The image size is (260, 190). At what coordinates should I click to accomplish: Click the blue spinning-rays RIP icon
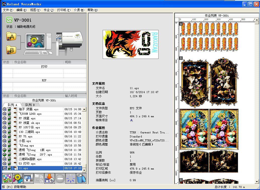pyautogui.click(x=71, y=178)
